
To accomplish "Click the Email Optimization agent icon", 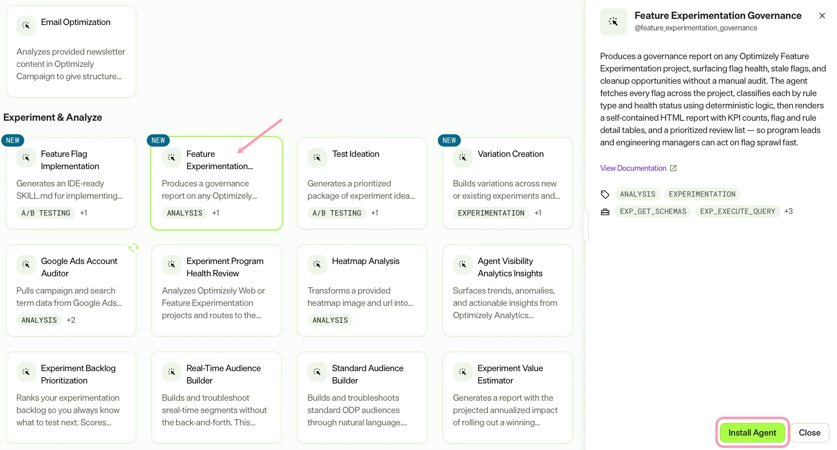I will pyautogui.click(x=26, y=25).
